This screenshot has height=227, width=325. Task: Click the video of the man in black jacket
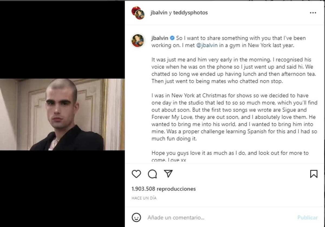62,114
